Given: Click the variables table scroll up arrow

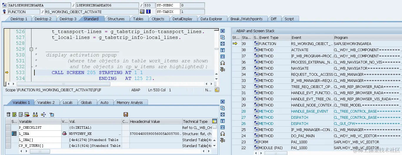Looking at the screenshot, I should (x=214, y=141).
